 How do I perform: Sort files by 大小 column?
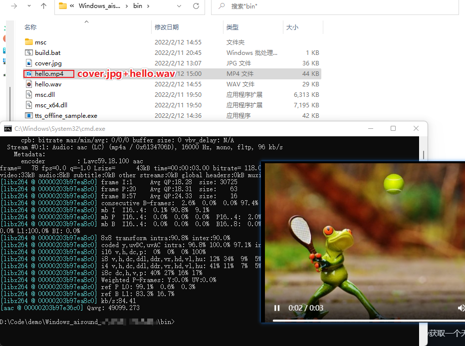[292, 27]
